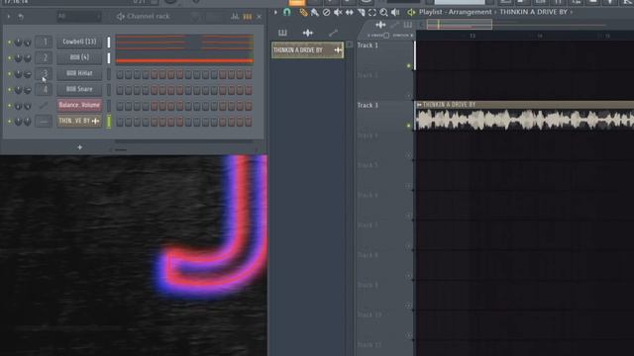Screen dimensions: 634x356
Task: Mute the Cowbell (13) channel LED
Action: point(9,42)
